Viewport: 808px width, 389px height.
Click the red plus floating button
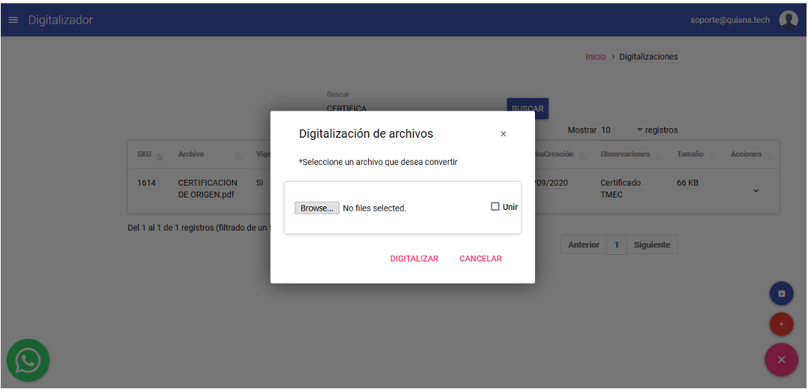click(781, 324)
